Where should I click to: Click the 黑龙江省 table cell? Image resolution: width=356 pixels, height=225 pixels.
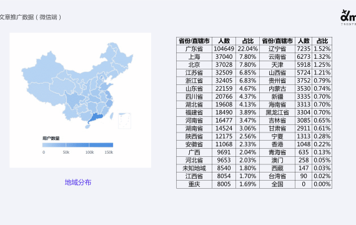pyautogui.click(x=277, y=112)
